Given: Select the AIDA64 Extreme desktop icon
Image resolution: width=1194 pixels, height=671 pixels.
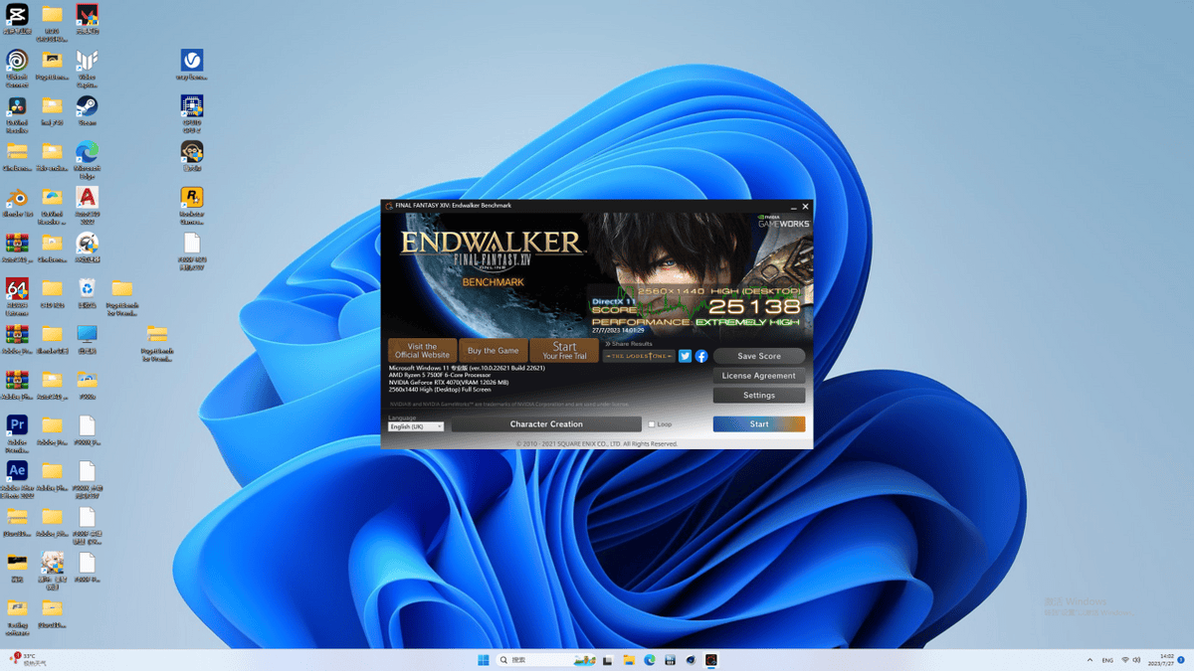Looking at the screenshot, I should pyautogui.click(x=17, y=294).
